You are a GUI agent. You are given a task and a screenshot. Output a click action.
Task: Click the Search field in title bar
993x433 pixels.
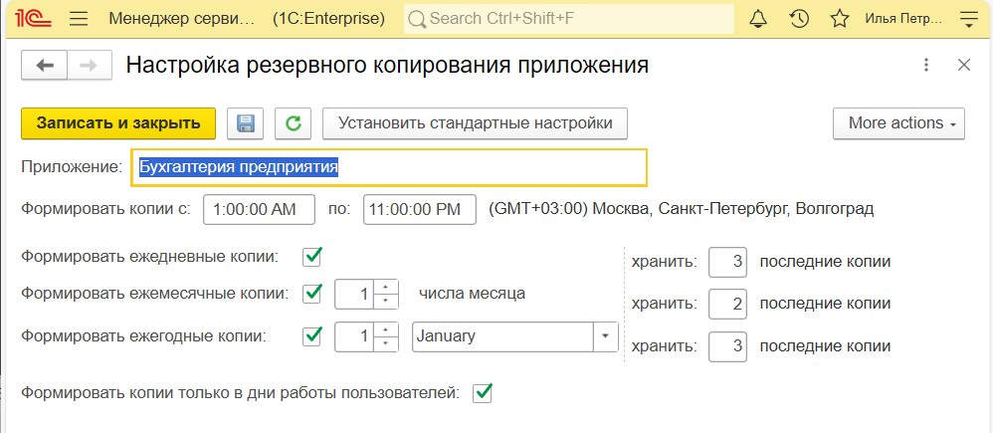point(569,19)
